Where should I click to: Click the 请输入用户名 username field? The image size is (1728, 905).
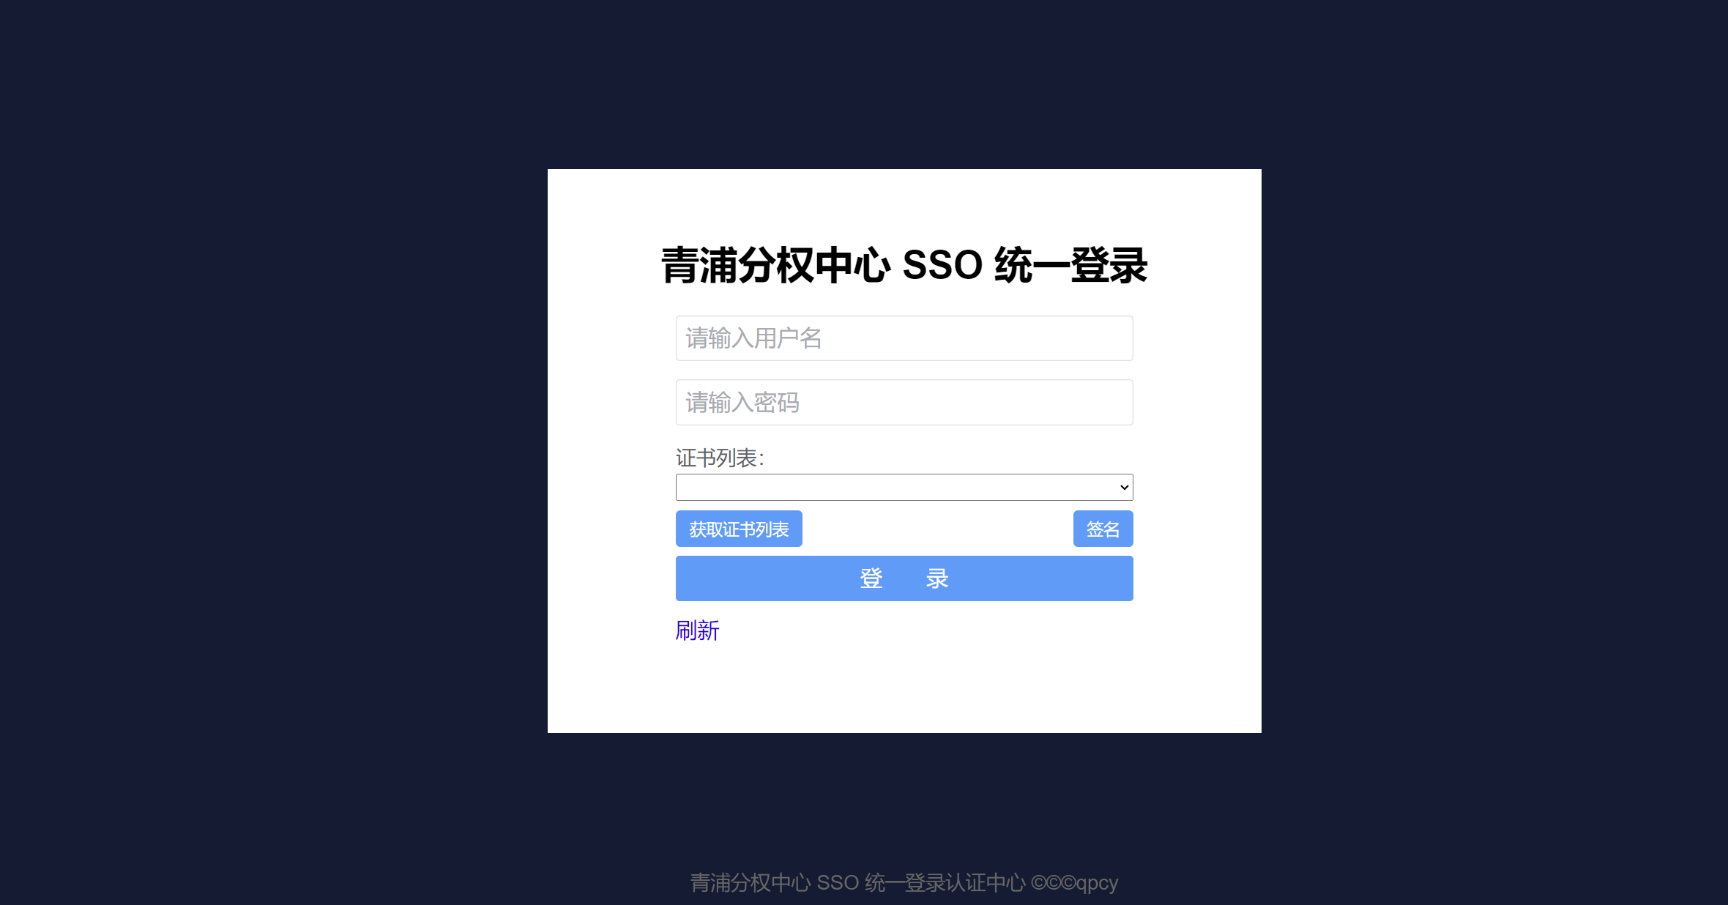tap(904, 338)
